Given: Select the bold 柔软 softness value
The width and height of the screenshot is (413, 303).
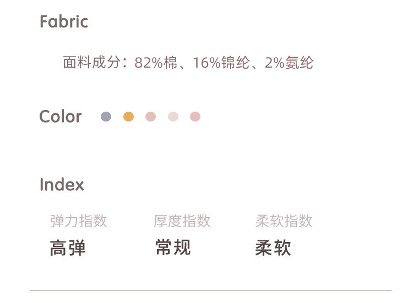Looking at the screenshot, I should coord(273,248).
